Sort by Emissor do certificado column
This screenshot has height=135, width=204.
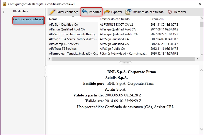(x=123, y=19)
